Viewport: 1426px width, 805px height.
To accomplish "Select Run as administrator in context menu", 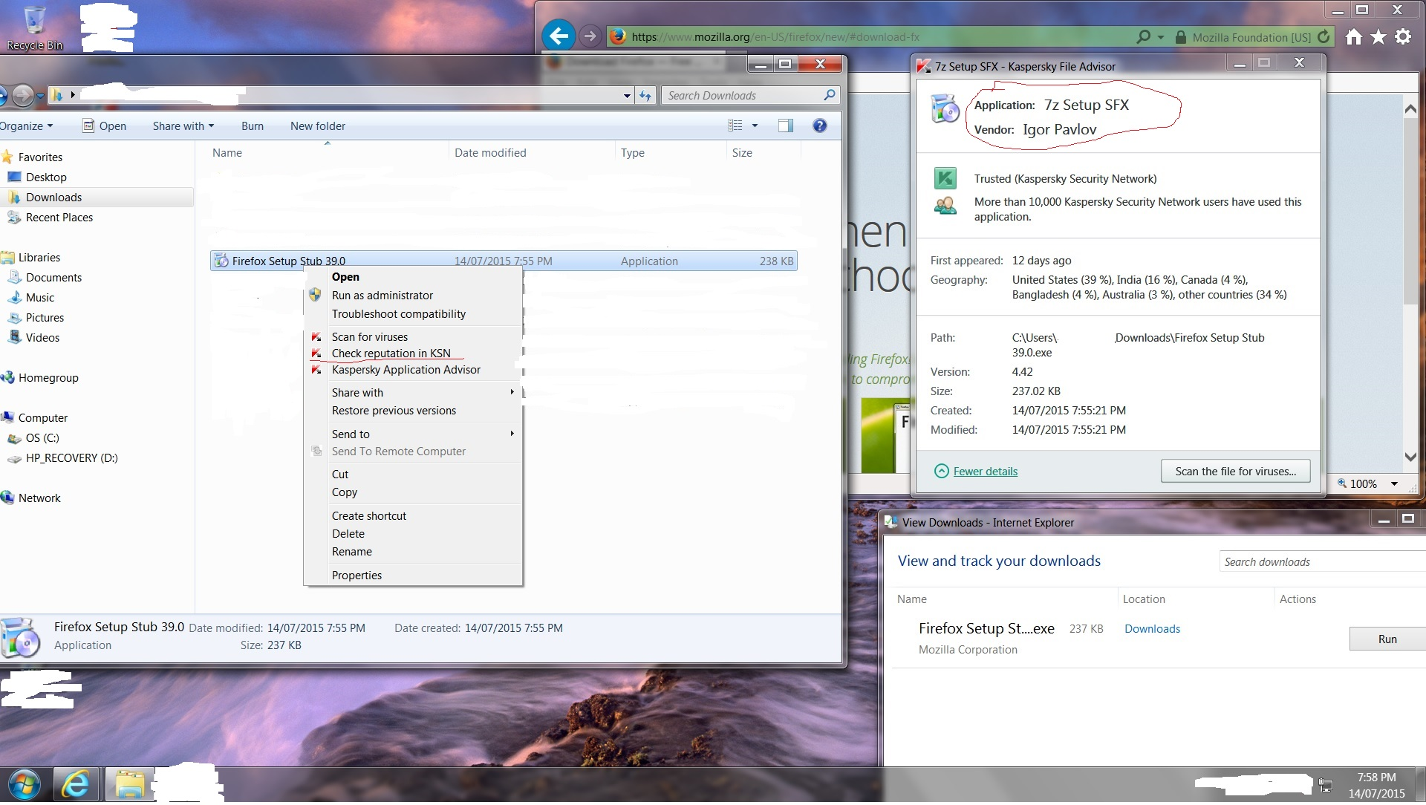I will (382, 296).
